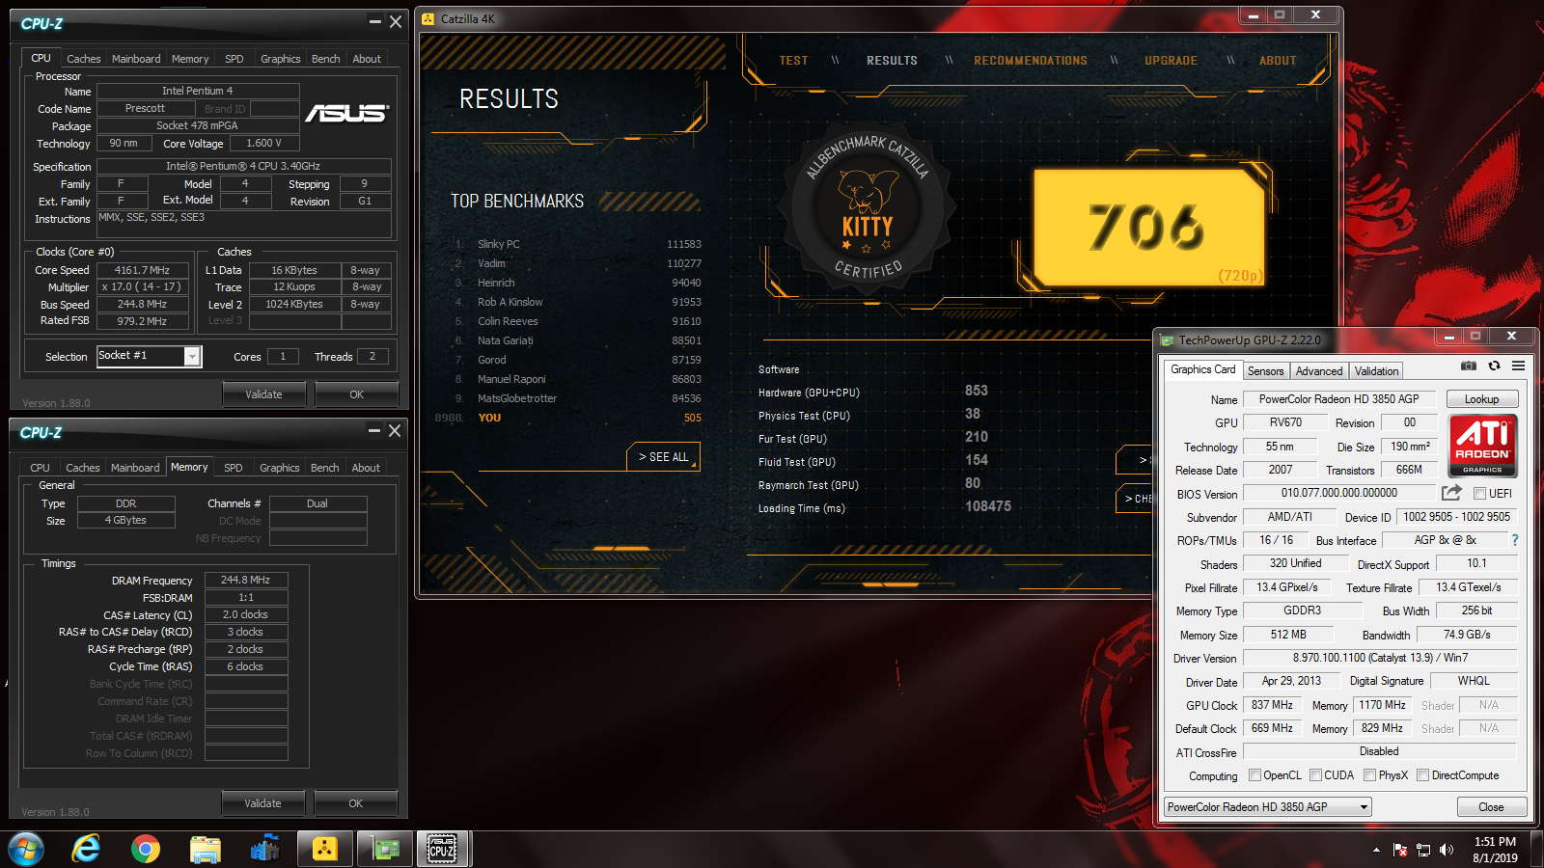Viewport: 1544px width, 868px height.
Task: Click Validate in bottom CPU-Z Memory window
Action: coord(262,803)
